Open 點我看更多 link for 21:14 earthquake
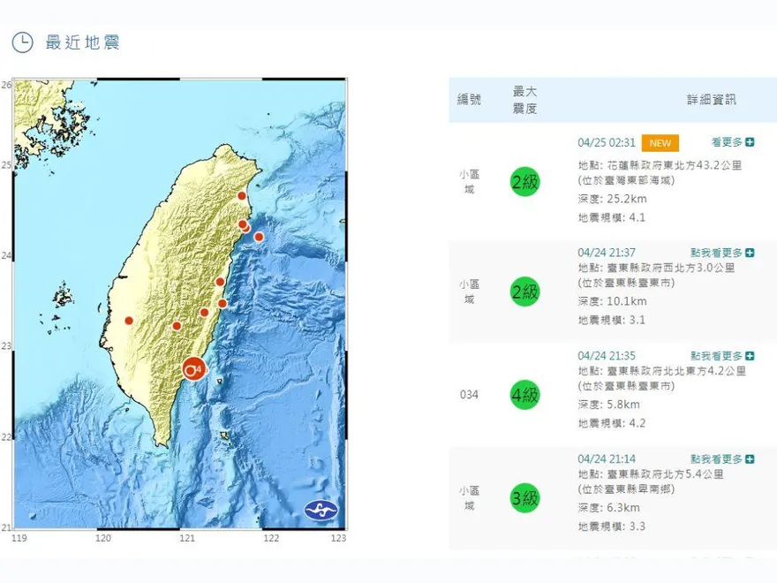777x583 pixels. (722, 459)
